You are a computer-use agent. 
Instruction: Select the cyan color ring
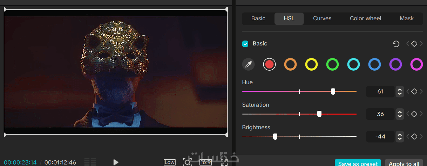(x=353, y=64)
